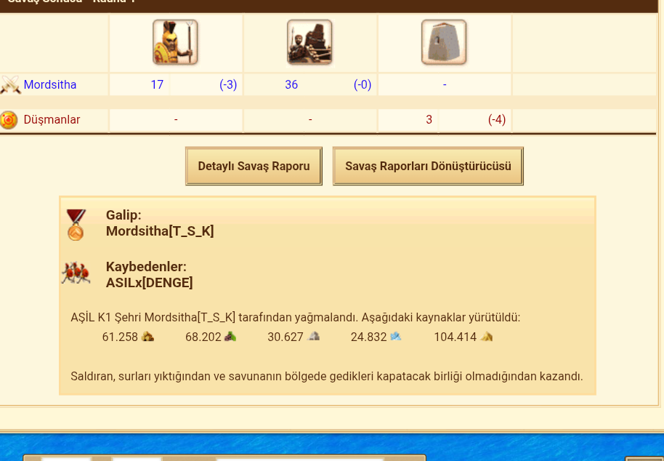
Task: Click Mordsitha's hoplite loss (-3)
Action: [x=228, y=85]
